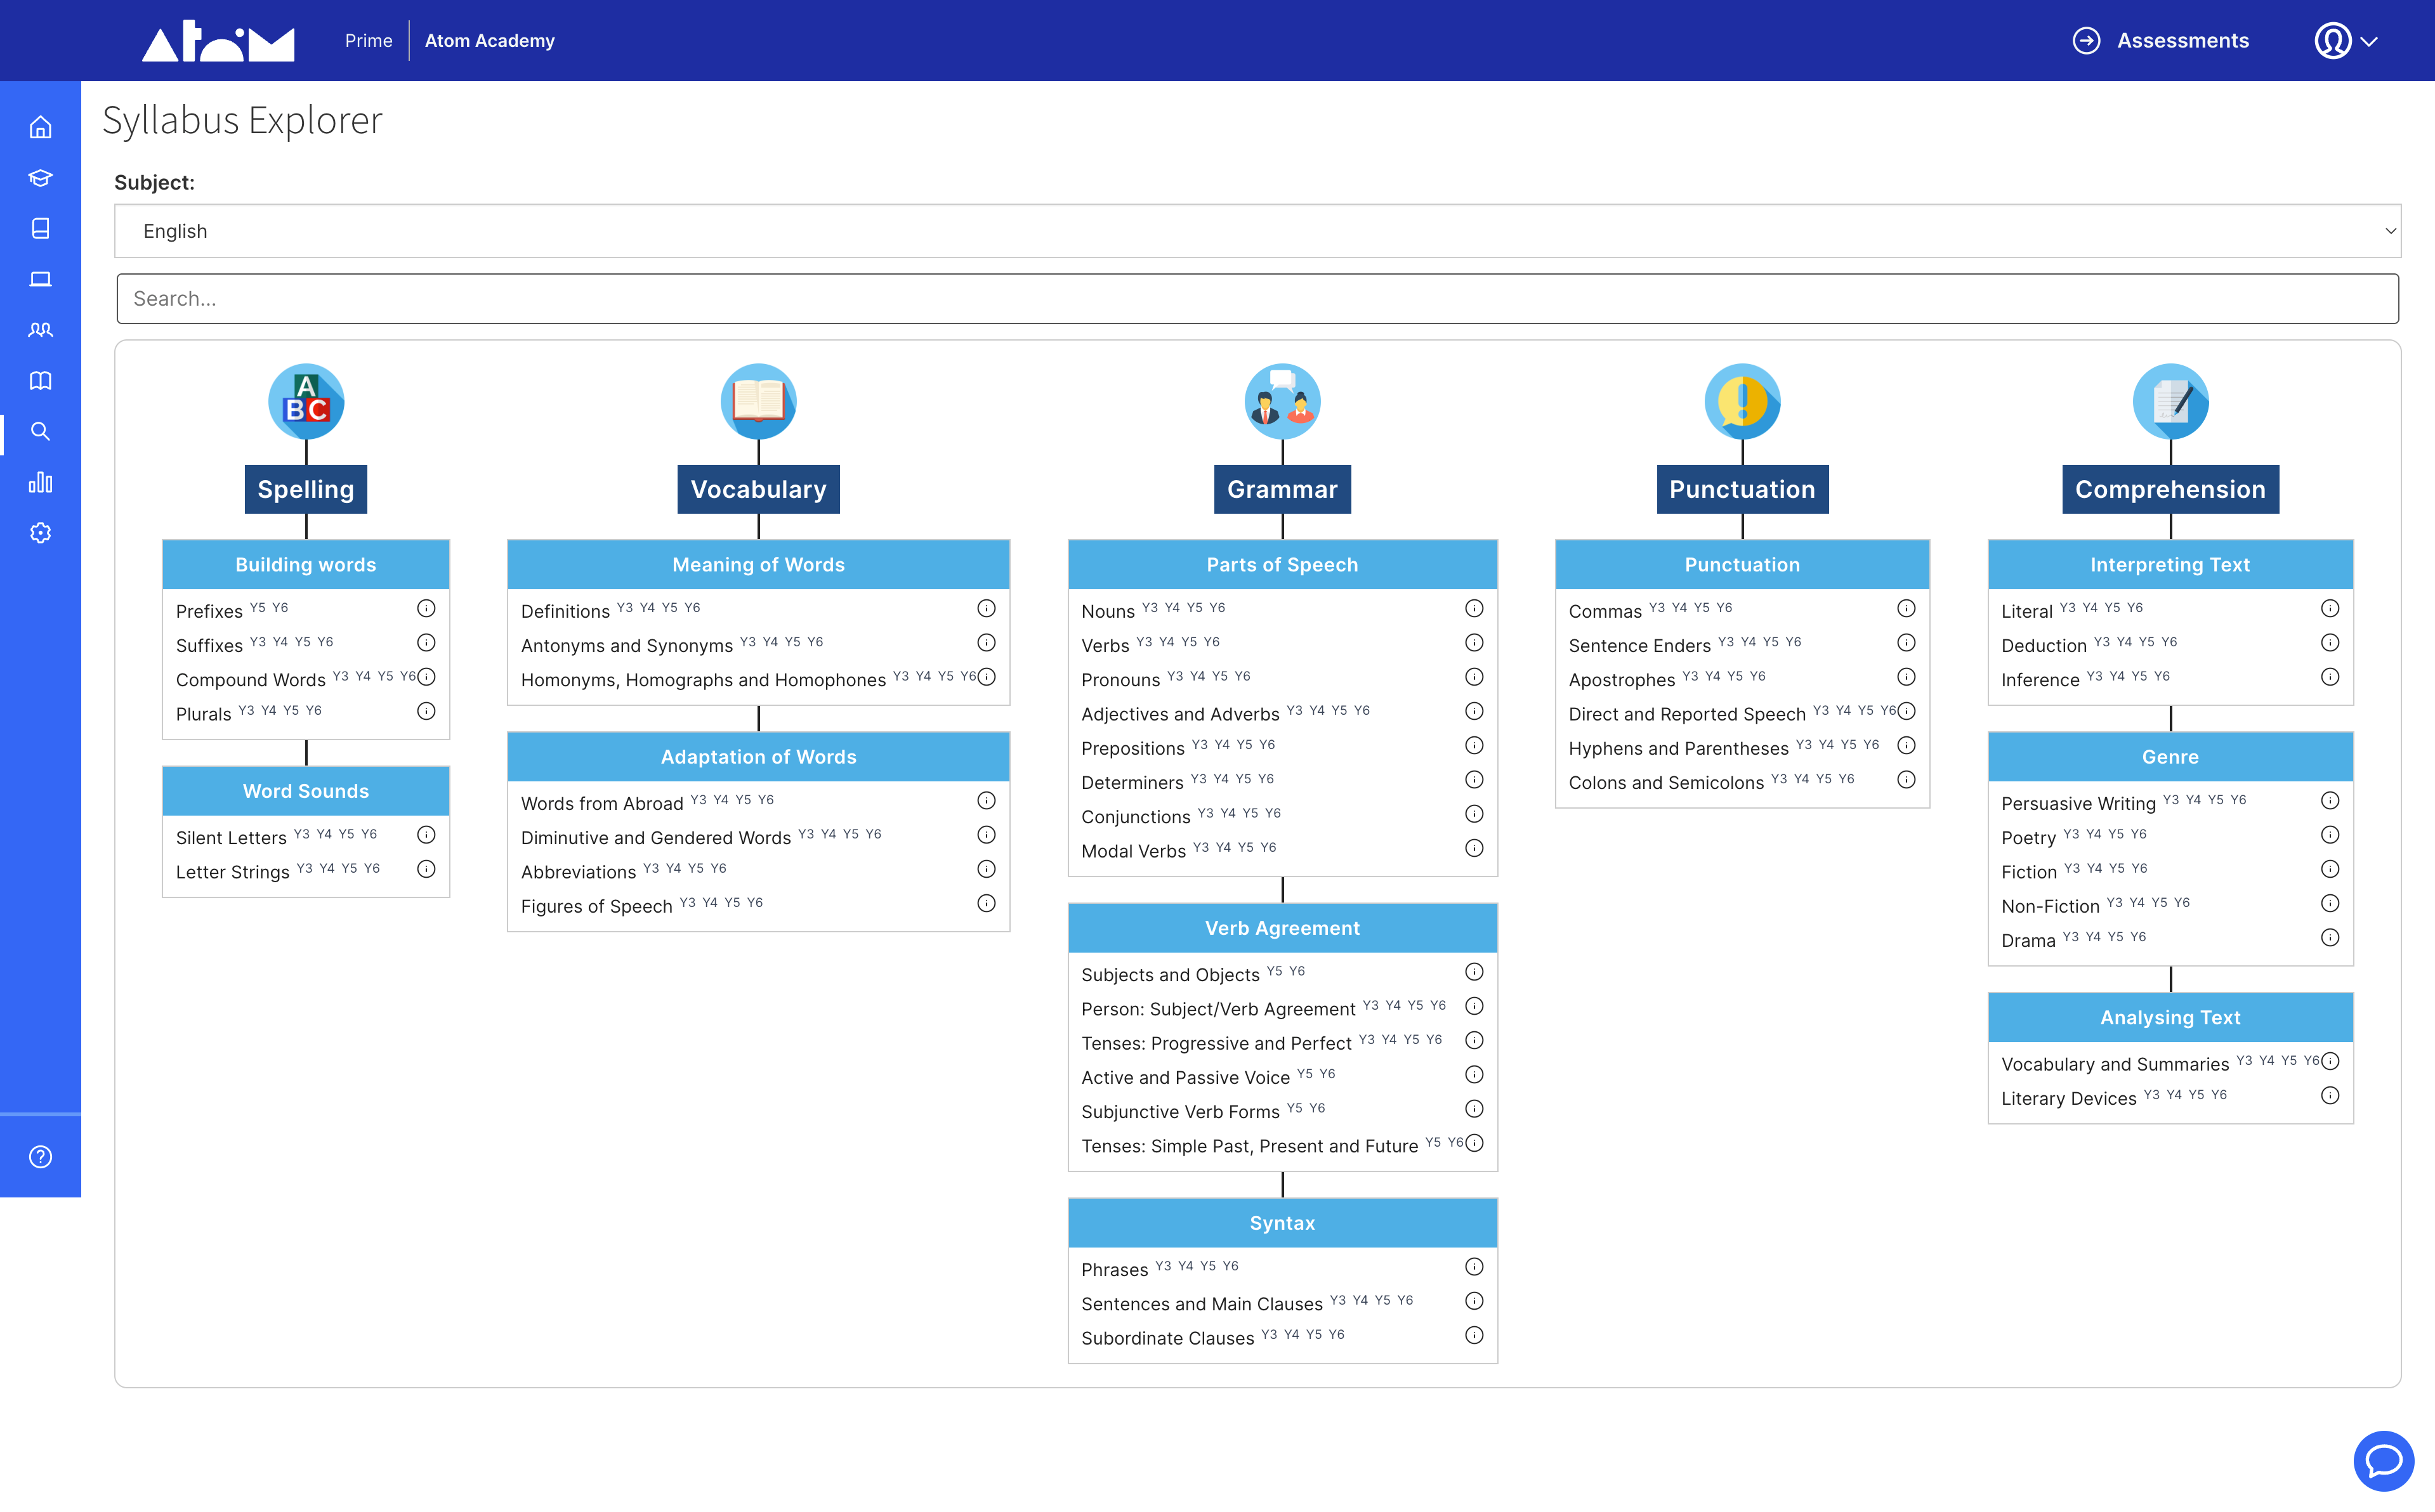This screenshot has width=2435, height=1512.
Task: Click the open book sidebar icon
Action: (x=40, y=380)
